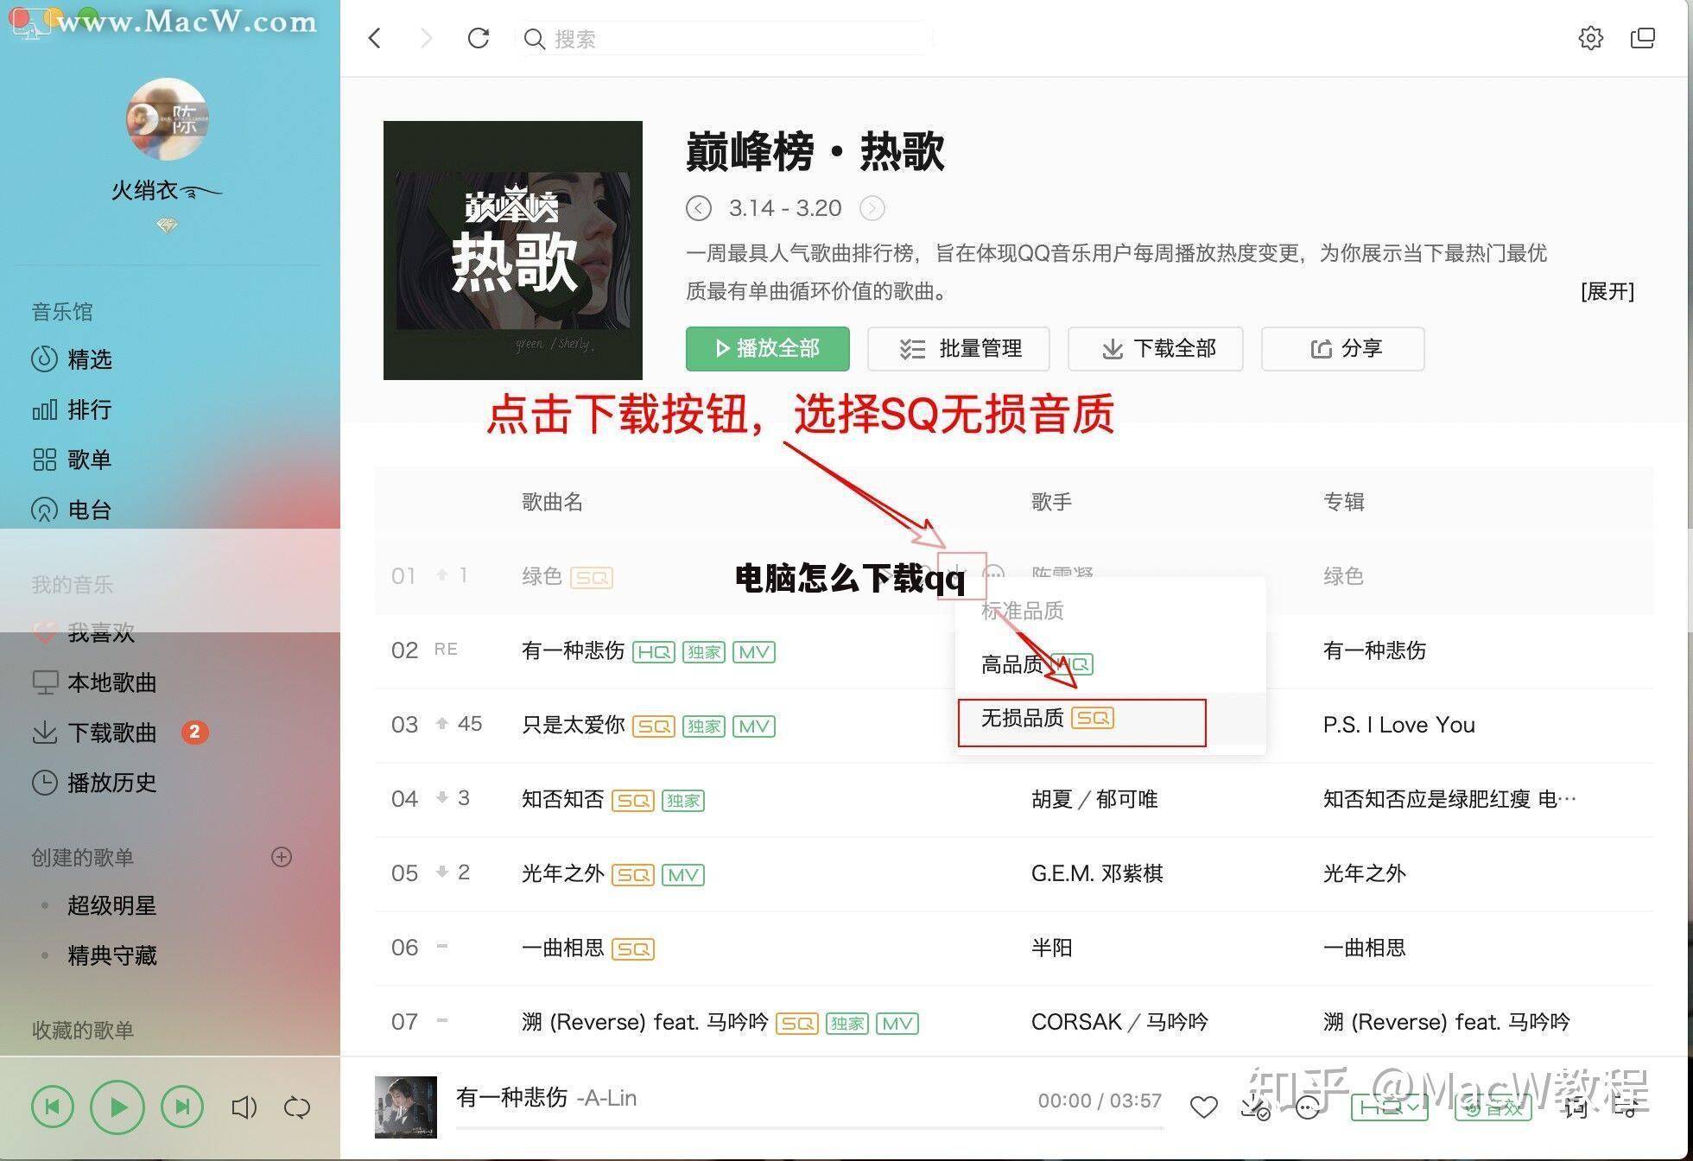Open MV badge of 只是太爱你
Viewport: 1693px width, 1161px height.
754,726
